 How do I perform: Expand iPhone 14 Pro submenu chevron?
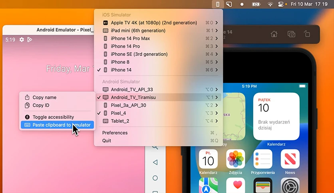217,46
